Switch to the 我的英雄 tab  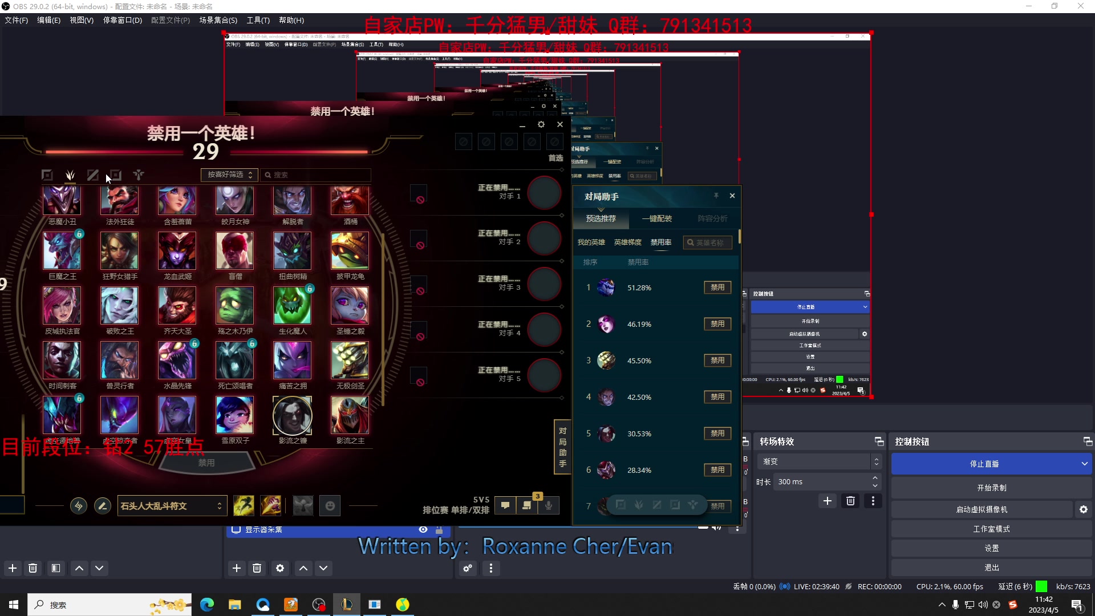(x=591, y=242)
